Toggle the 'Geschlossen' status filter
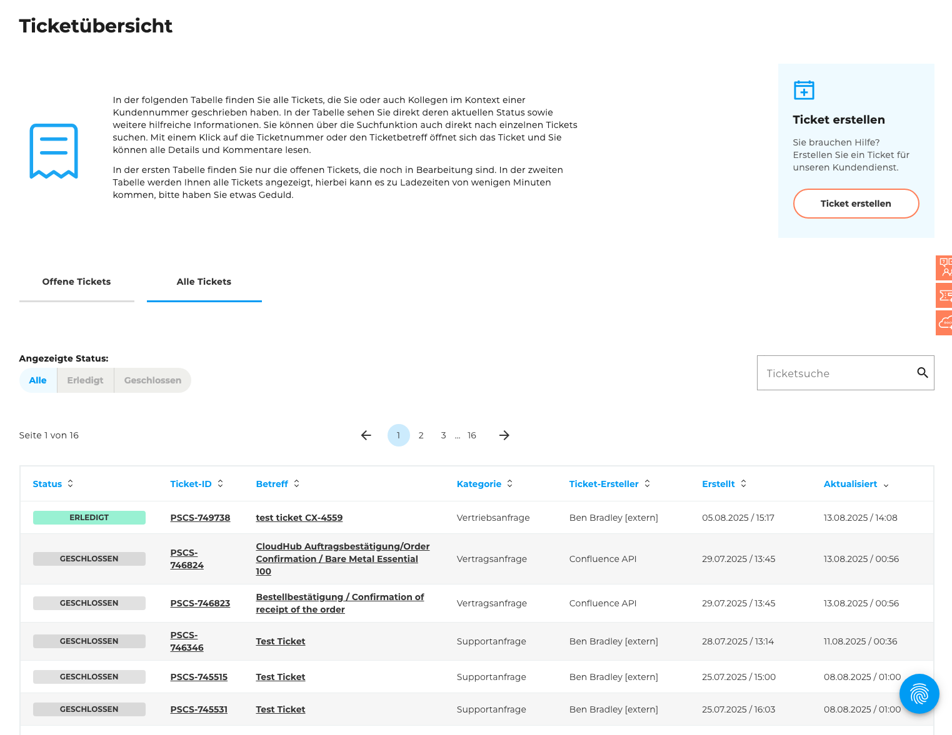The image size is (952, 735). point(153,380)
